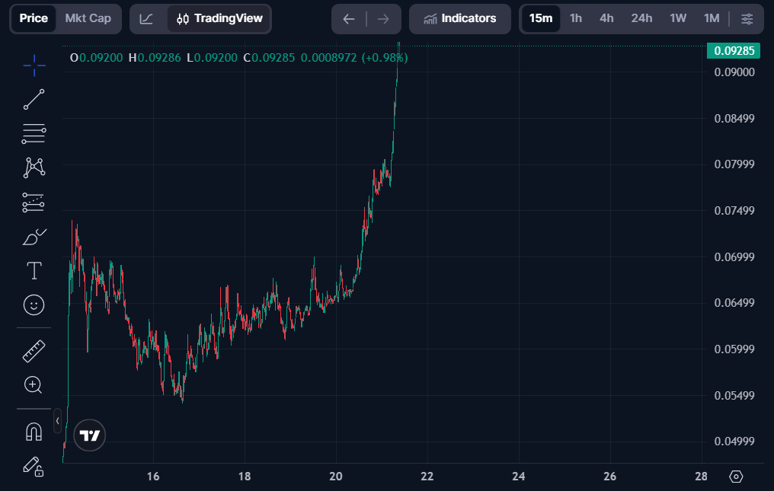
Task: Click the change percentage (+0.98%)
Action: [x=385, y=58]
